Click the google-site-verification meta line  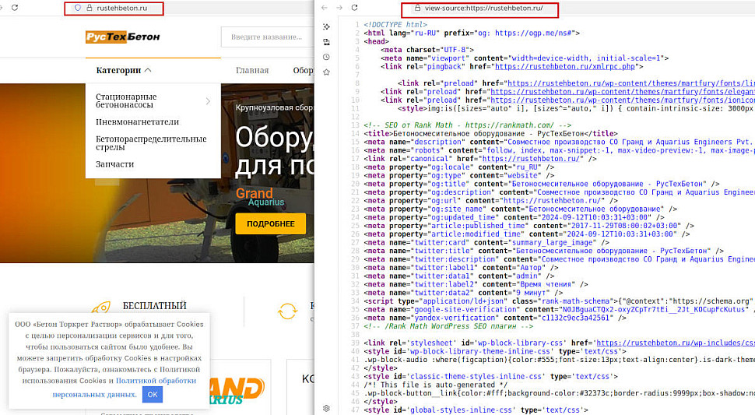(559, 310)
